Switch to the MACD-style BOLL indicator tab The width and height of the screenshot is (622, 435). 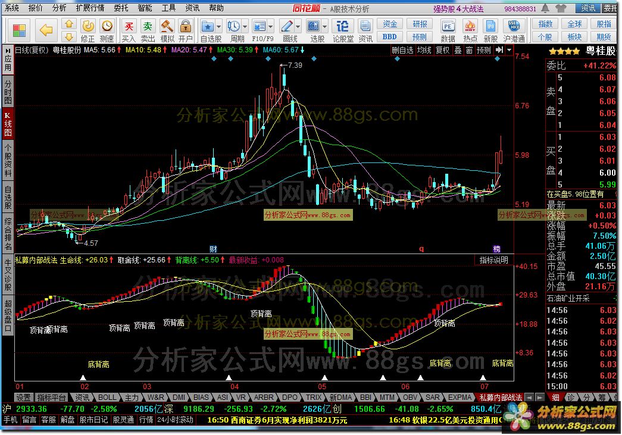pyautogui.click(x=107, y=398)
